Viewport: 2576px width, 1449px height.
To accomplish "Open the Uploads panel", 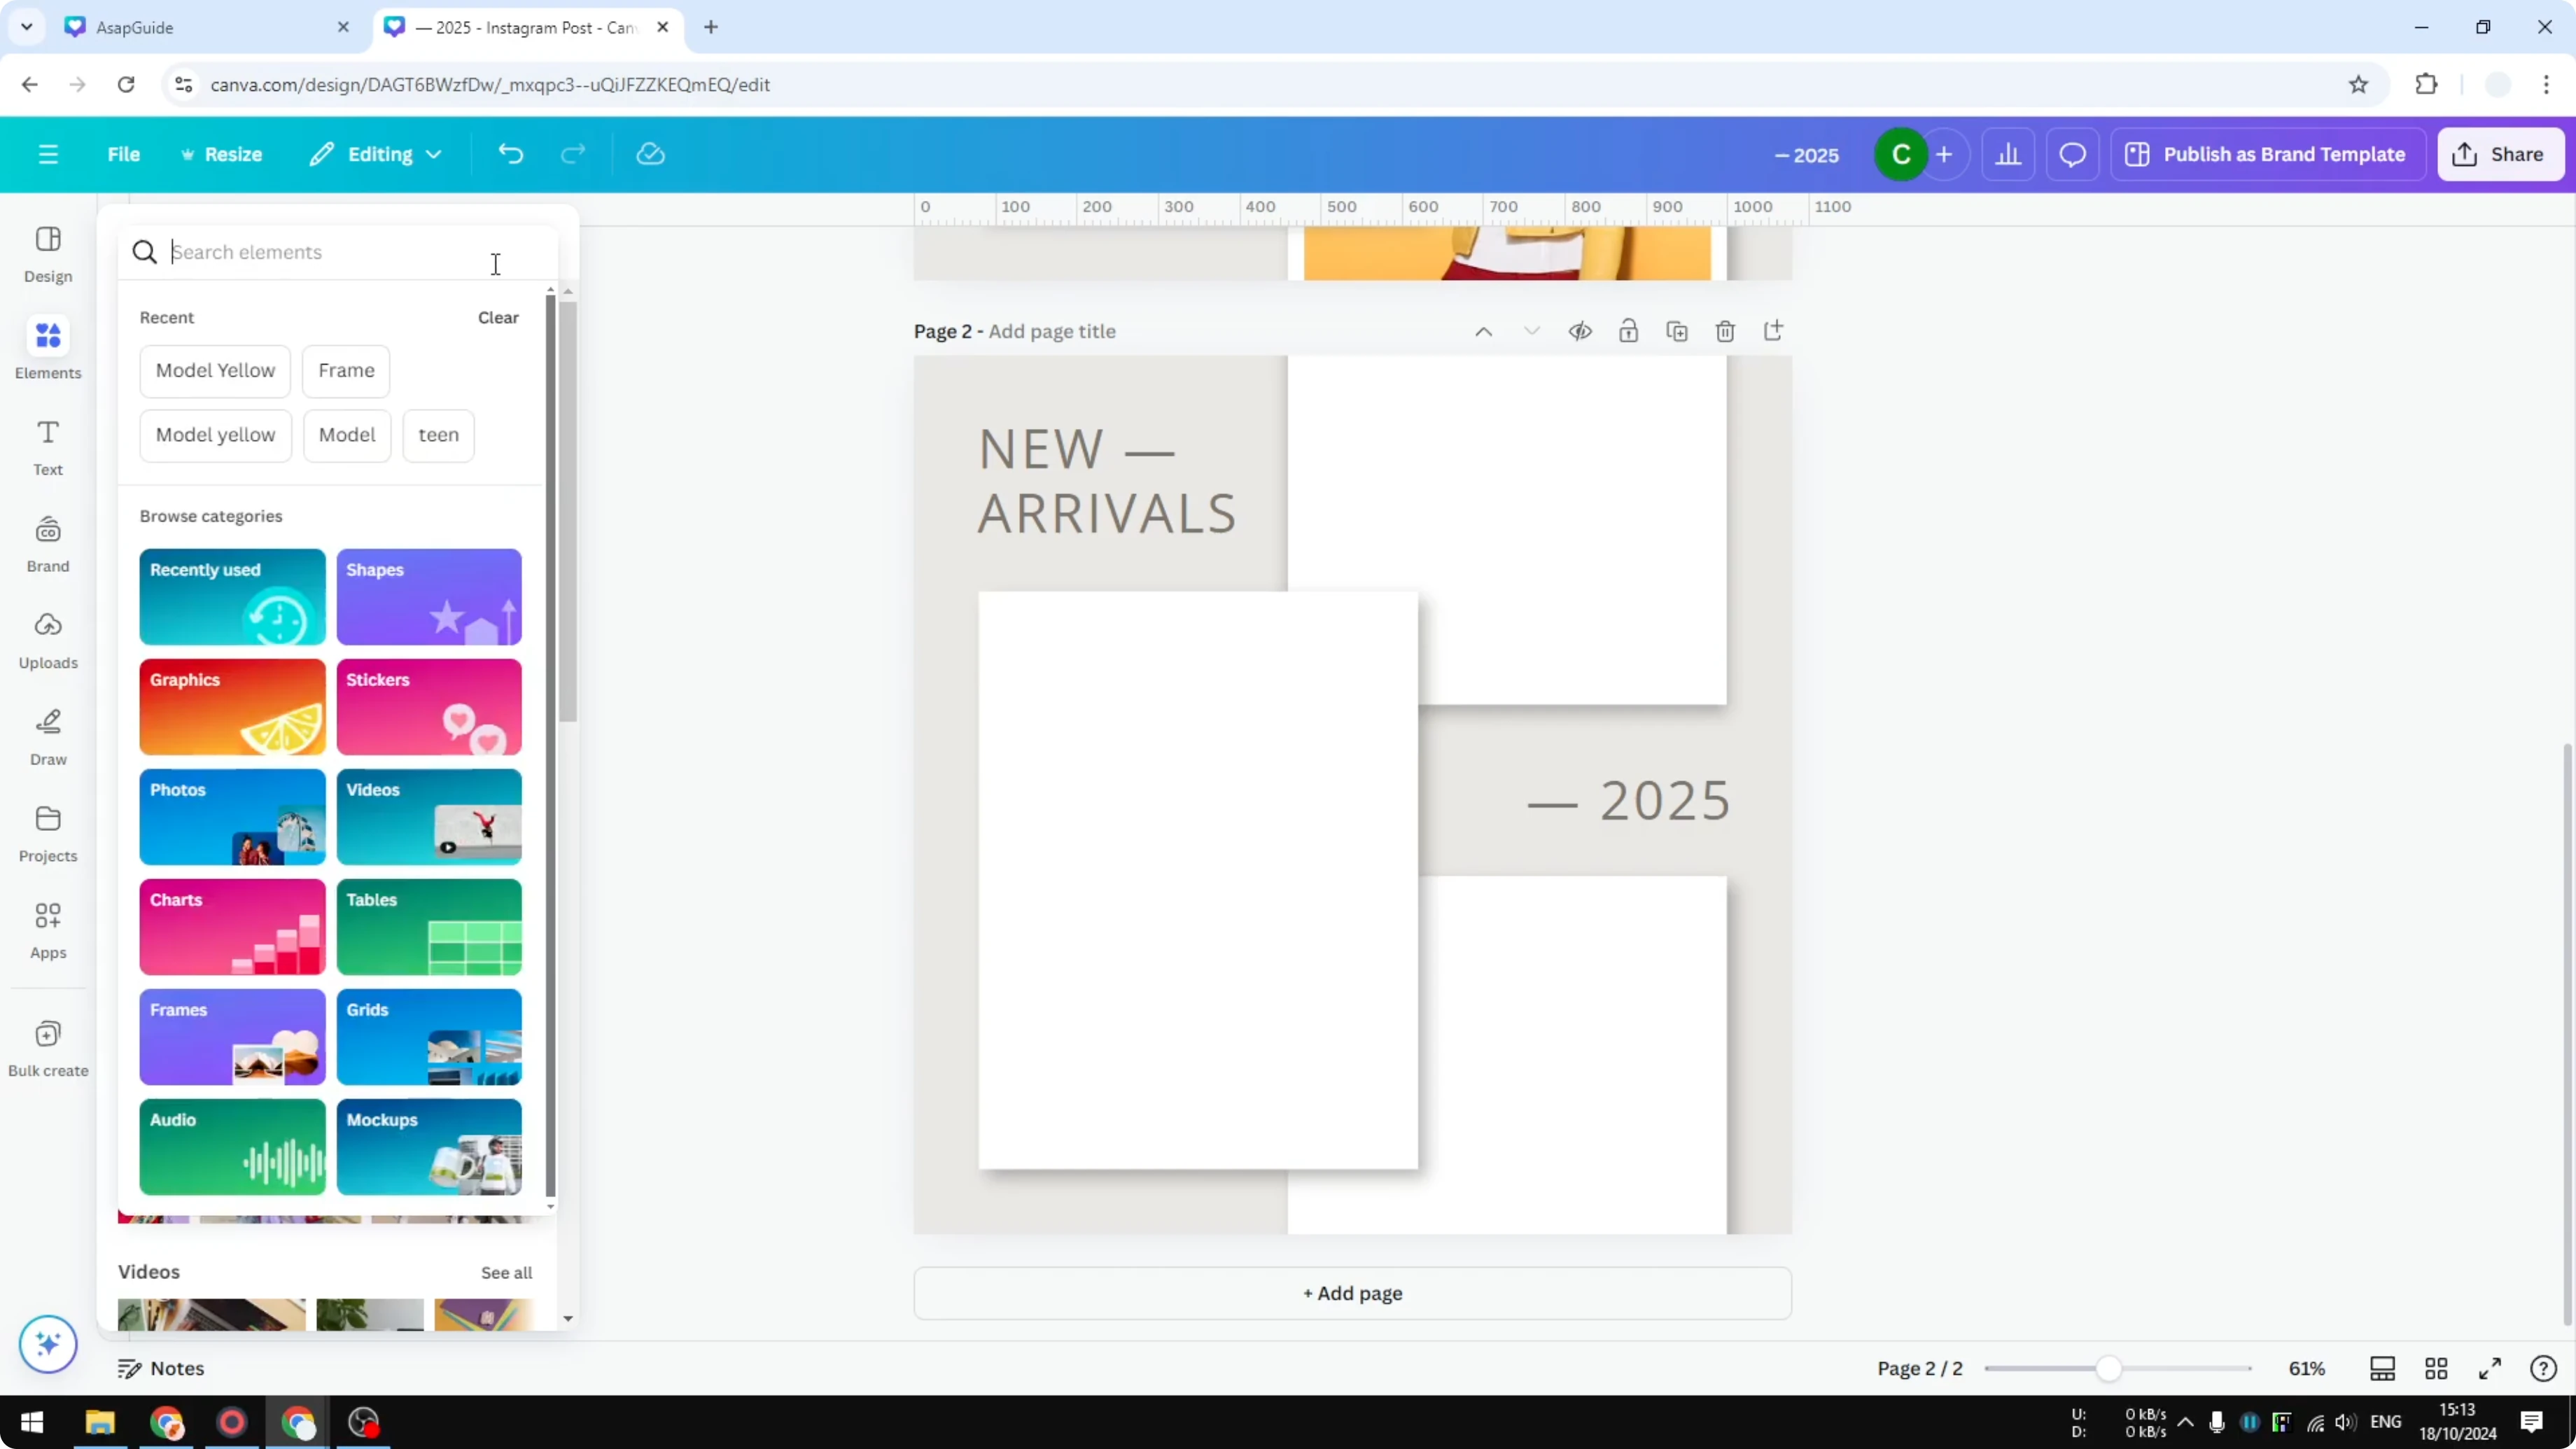I will coord(47,640).
